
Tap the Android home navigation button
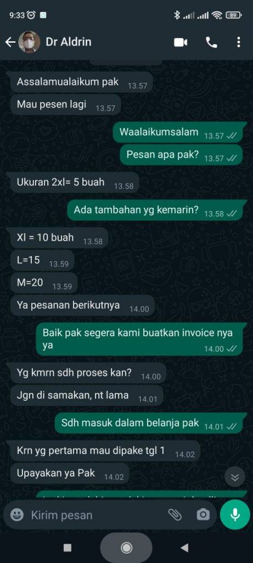126,548
